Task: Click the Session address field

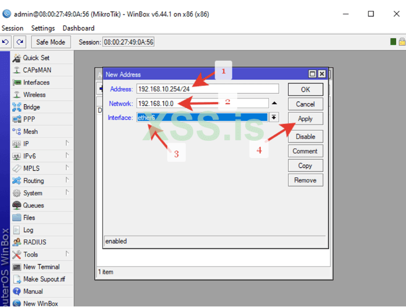Action: [x=129, y=42]
